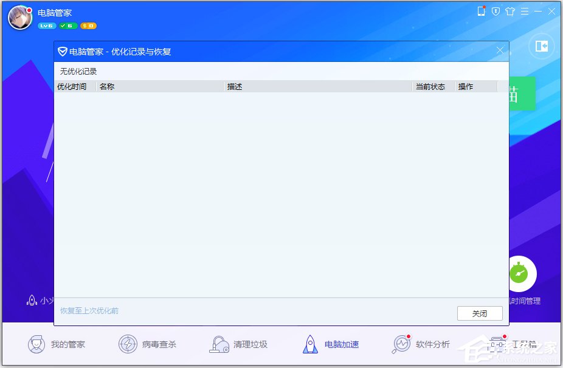Click the sidebar collapse circle icon
563x368 pixels.
[x=541, y=46]
